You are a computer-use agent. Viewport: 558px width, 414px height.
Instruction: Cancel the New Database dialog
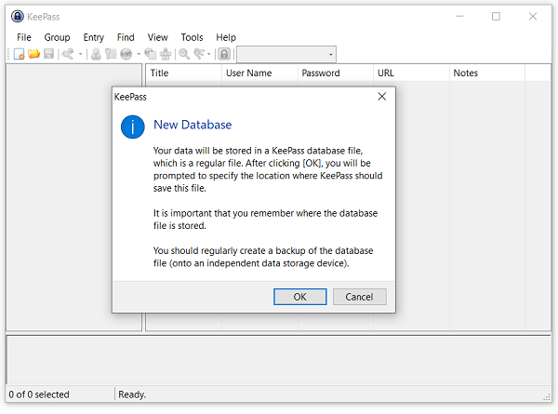click(359, 297)
